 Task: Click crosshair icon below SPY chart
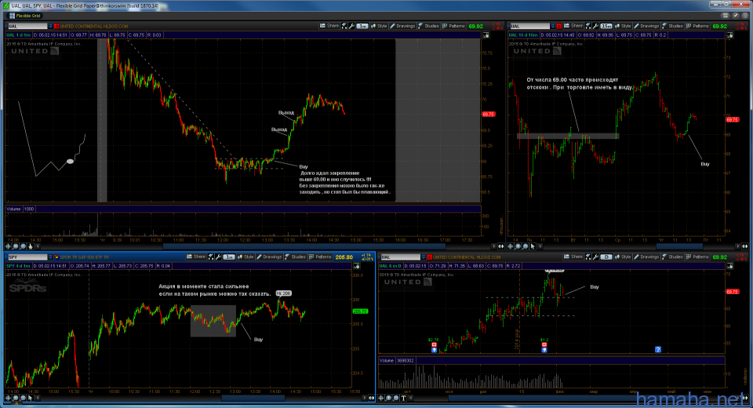[x=8, y=398]
